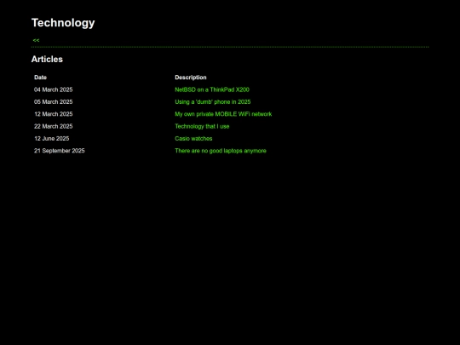Click the 'Articles' section heading

tap(47, 60)
